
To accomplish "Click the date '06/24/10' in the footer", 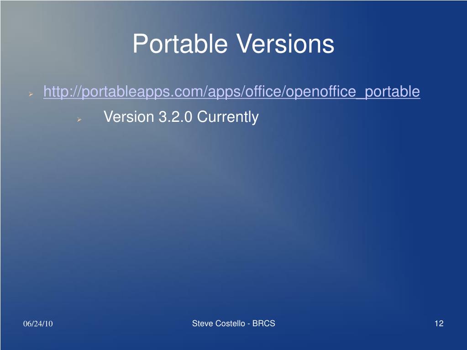I will [38, 324].
